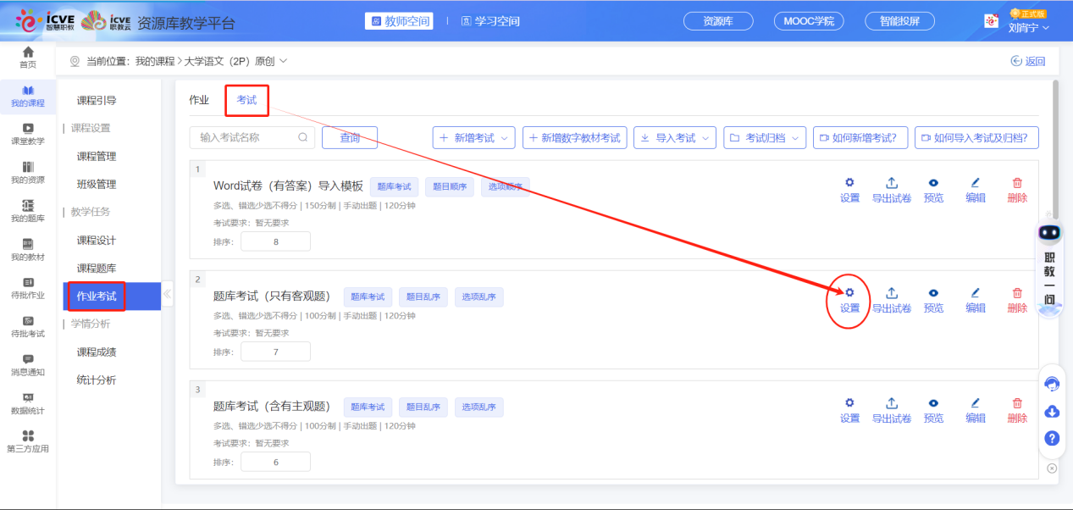
Task: Open the 考试归档 dropdown
Action: (765, 137)
